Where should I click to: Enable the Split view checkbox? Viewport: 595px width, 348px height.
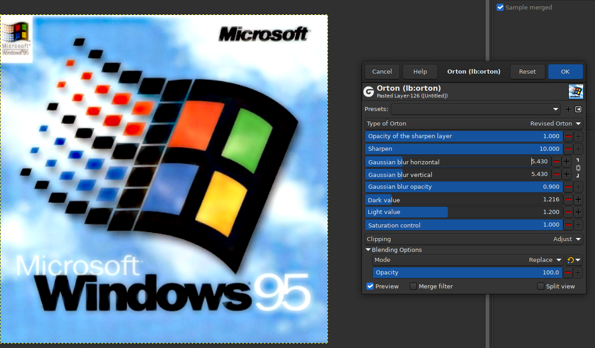541,286
